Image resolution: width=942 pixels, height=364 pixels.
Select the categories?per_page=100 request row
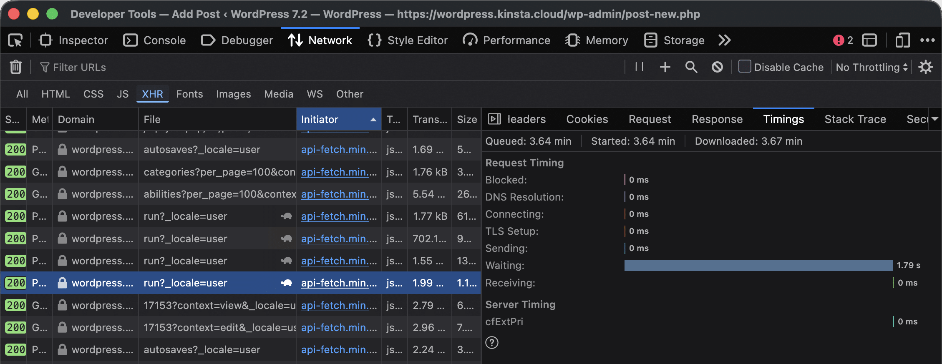point(241,172)
